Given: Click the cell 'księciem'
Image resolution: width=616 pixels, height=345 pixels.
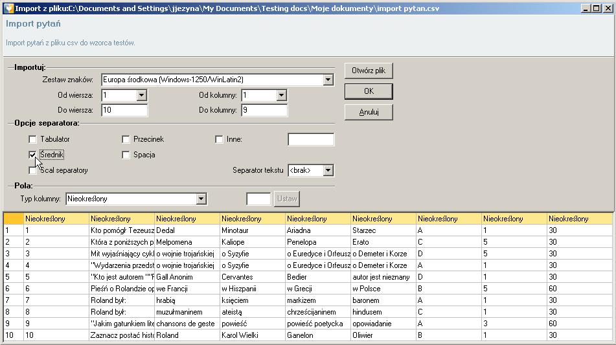Looking at the screenshot, I should (x=253, y=300).
